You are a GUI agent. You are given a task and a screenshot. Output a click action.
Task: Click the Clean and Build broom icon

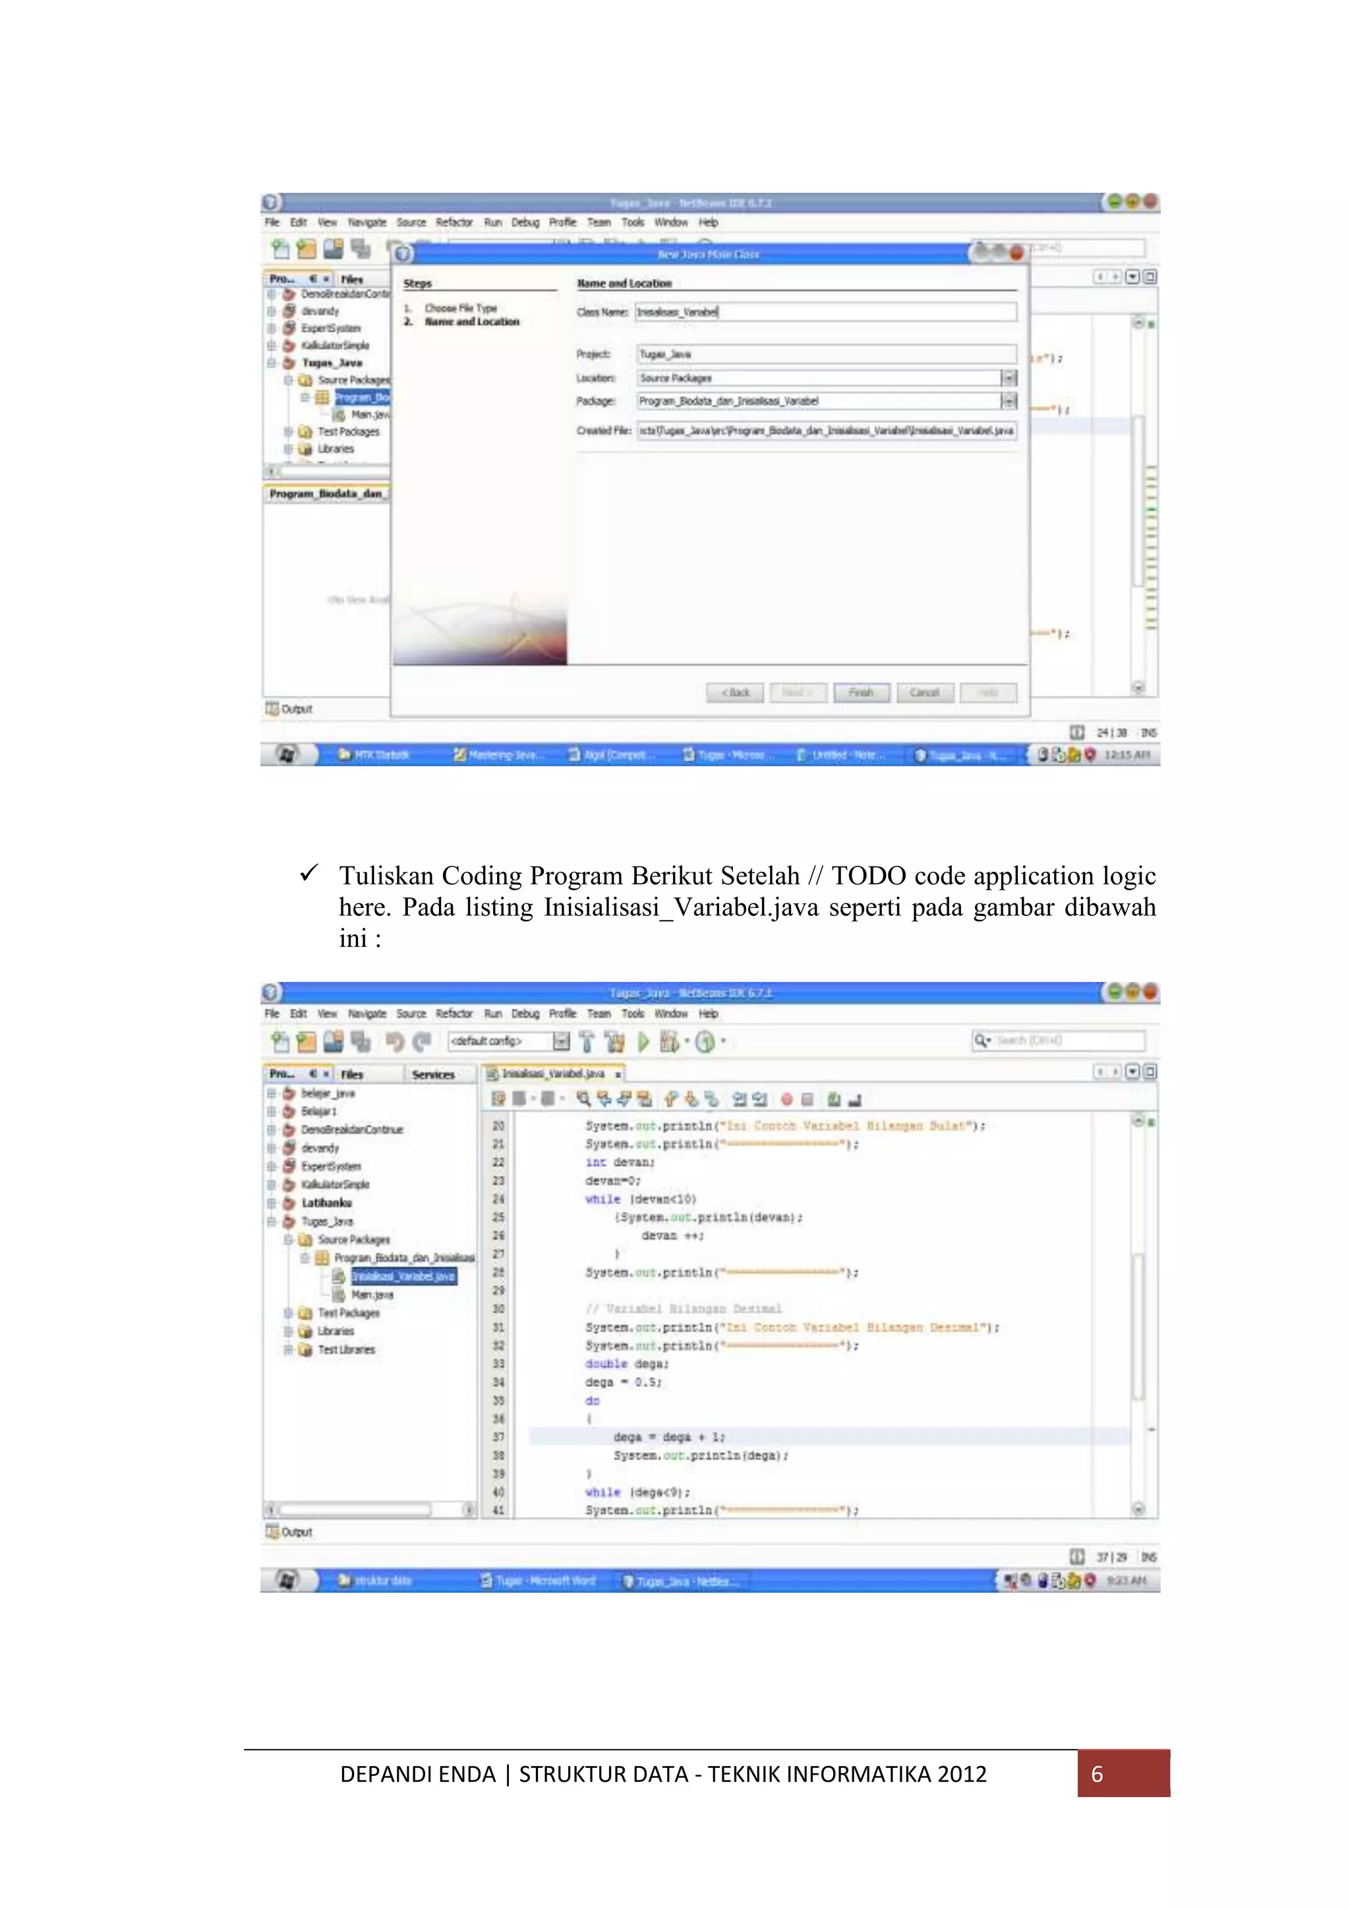(x=615, y=1041)
